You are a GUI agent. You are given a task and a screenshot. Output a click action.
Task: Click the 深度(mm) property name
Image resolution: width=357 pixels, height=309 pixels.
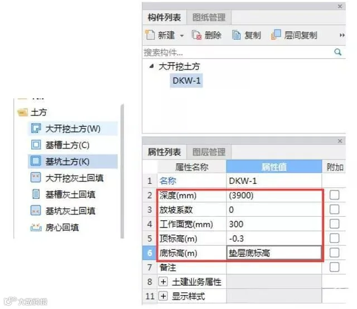click(x=178, y=196)
